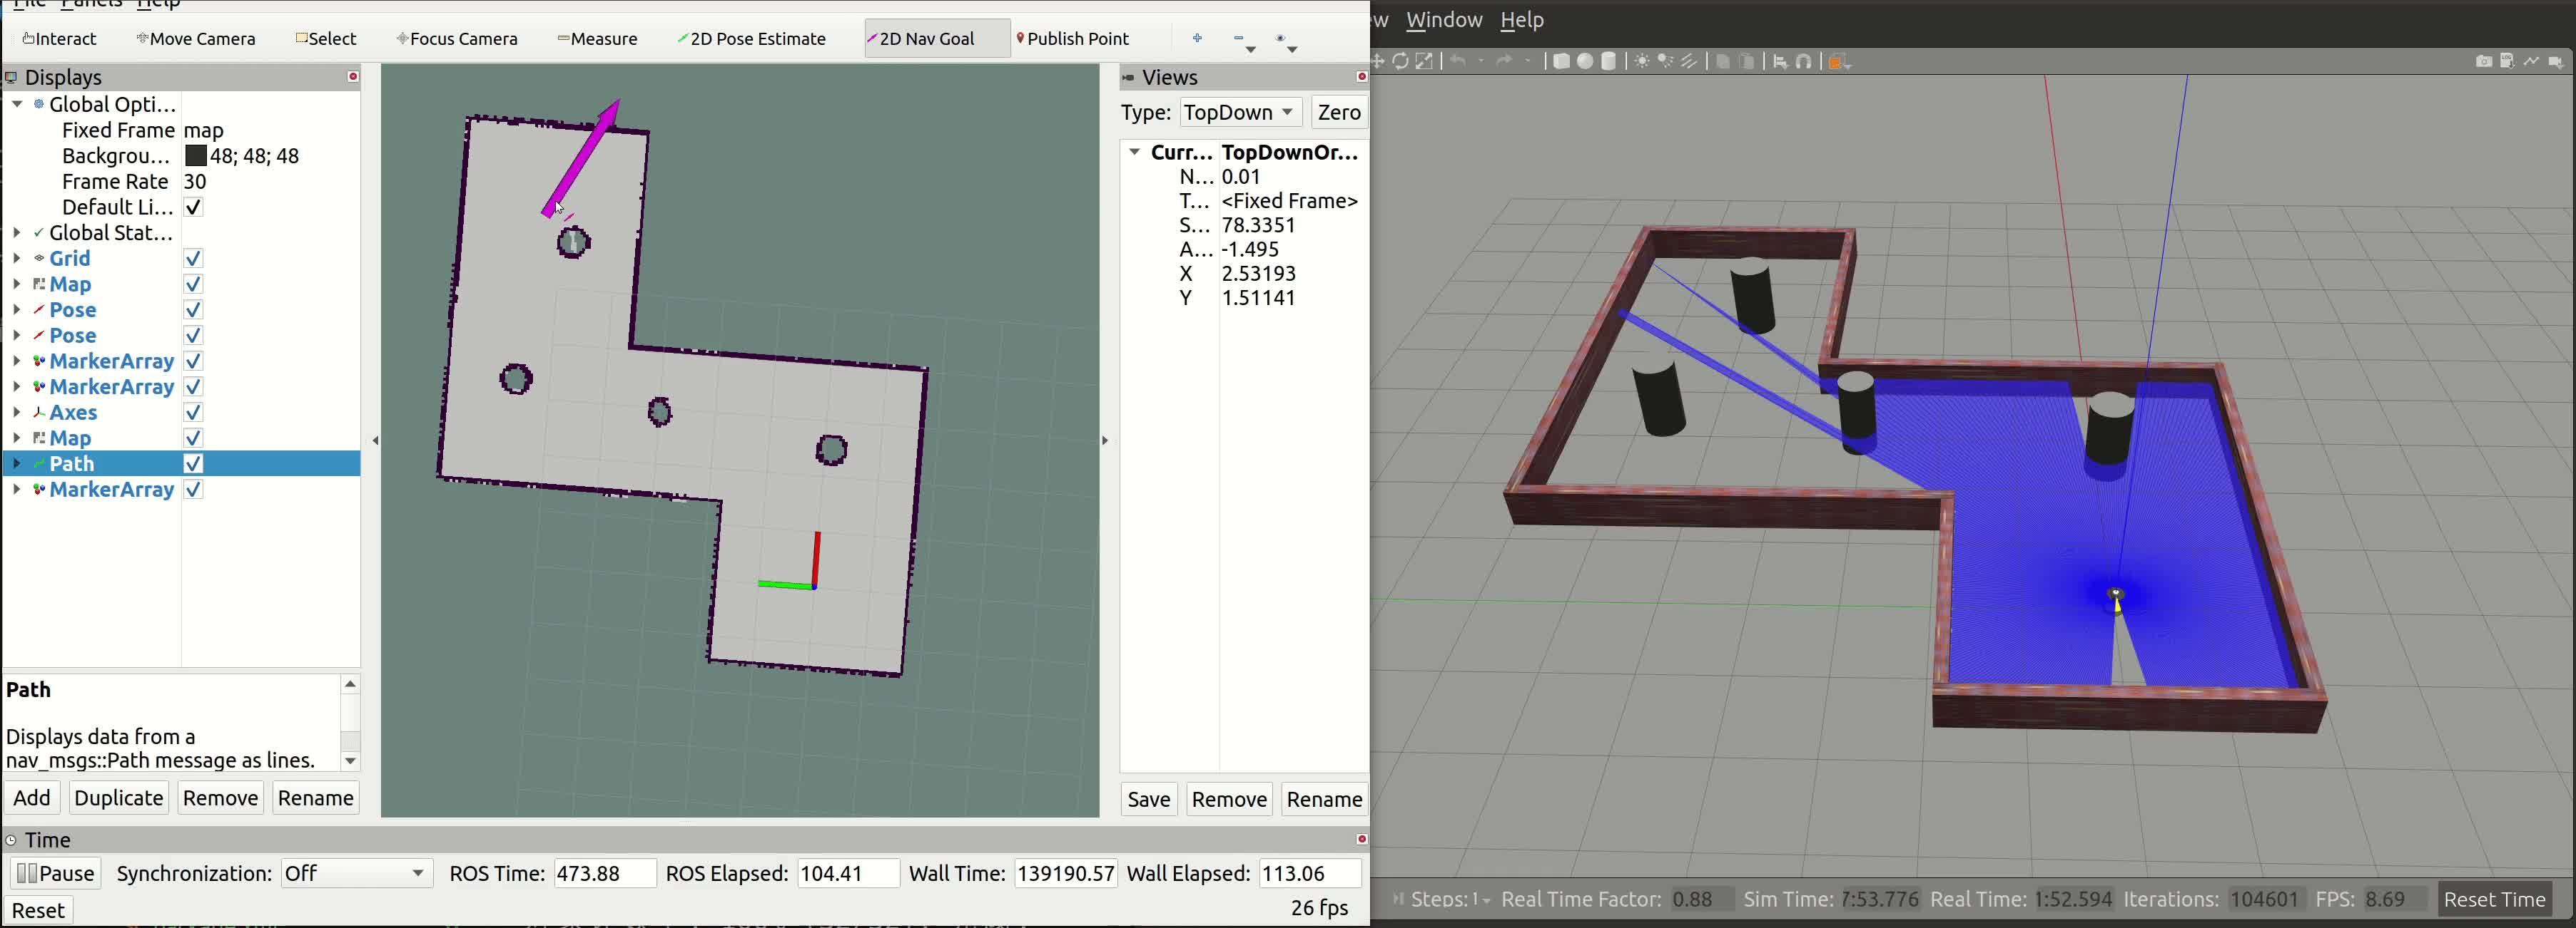
Task: Click the Background color swatch
Action: [196, 156]
